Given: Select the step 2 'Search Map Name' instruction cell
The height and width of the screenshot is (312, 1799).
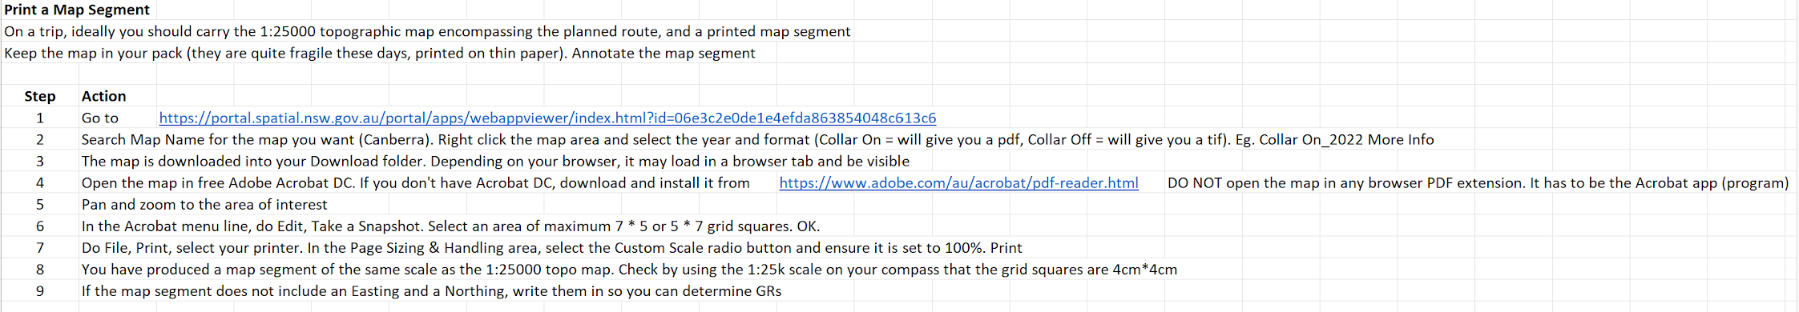Looking at the screenshot, I should tap(757, 139).
